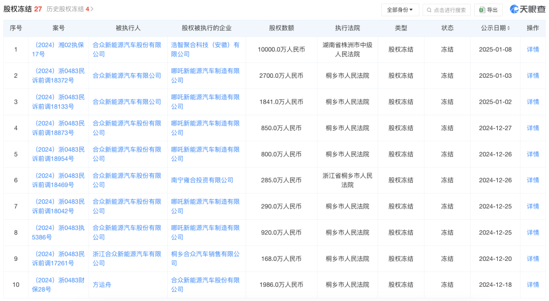Open 详情 for row 1
The image size is (549, 301).
pyautogui.click(x=533, y=49)
